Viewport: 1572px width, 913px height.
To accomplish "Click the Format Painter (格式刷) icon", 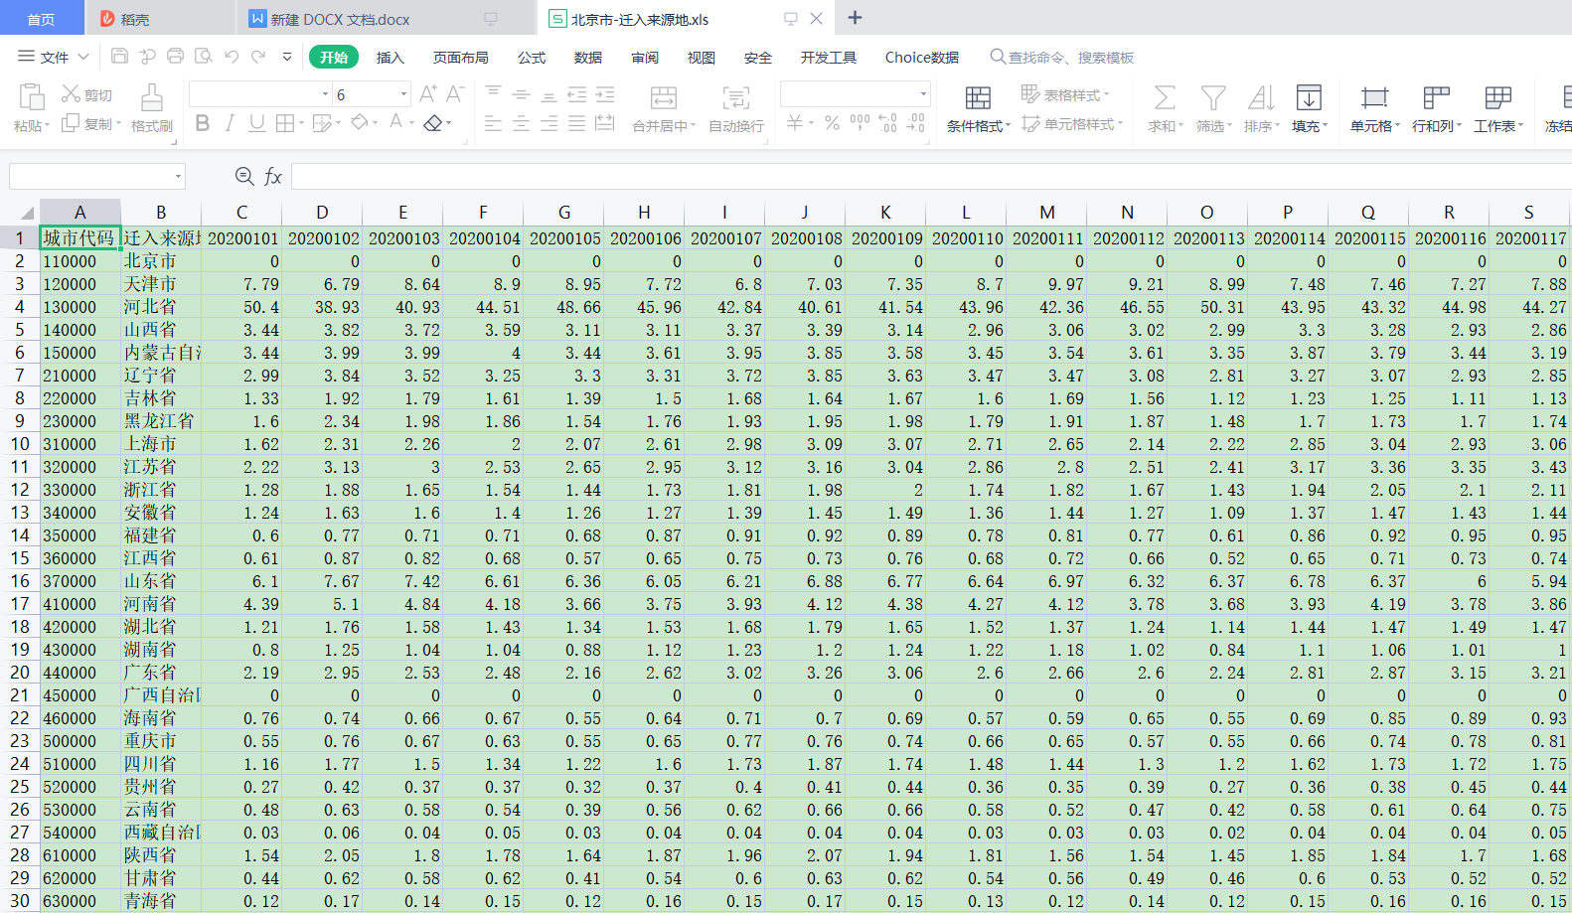I will [151, 98].
